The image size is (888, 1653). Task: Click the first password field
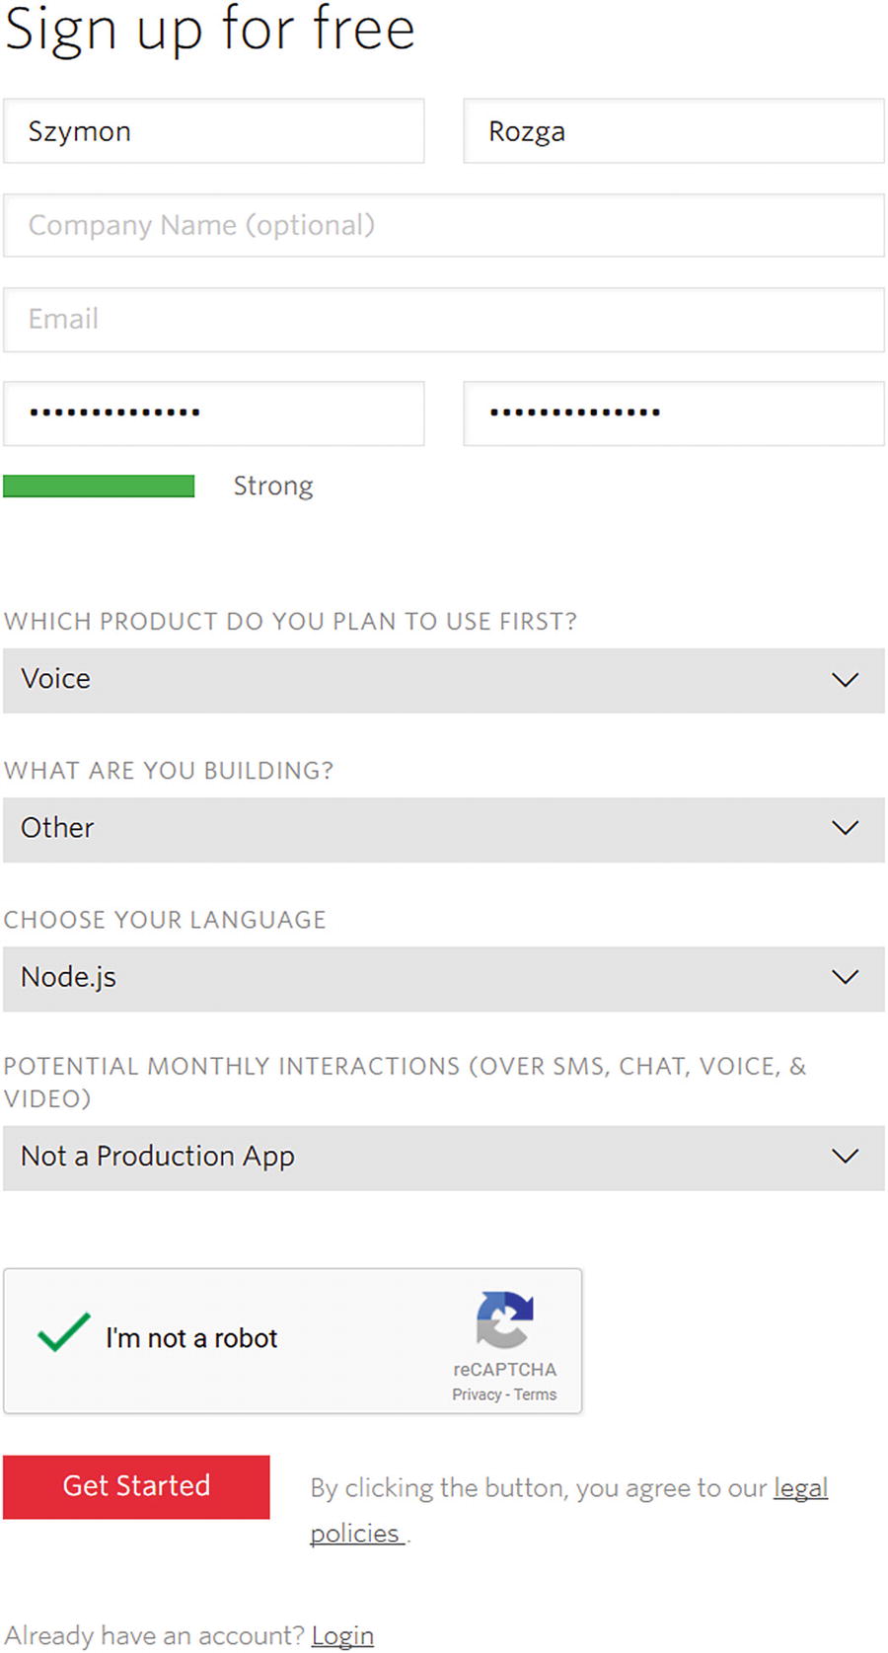[213, 413]
